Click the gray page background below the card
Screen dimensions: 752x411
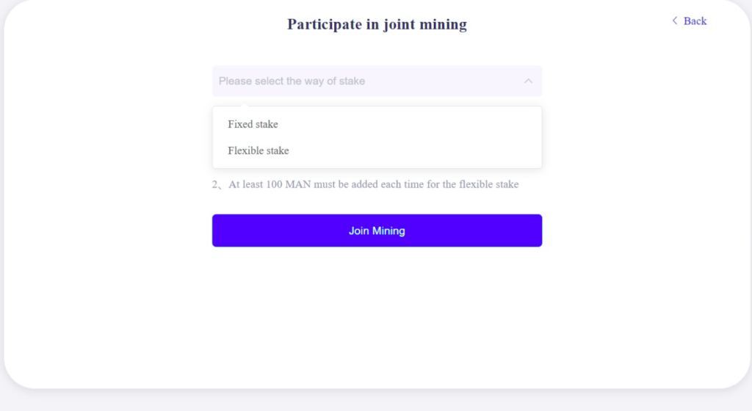[377, 401]
